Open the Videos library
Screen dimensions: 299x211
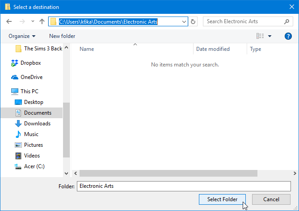point(32,156)
